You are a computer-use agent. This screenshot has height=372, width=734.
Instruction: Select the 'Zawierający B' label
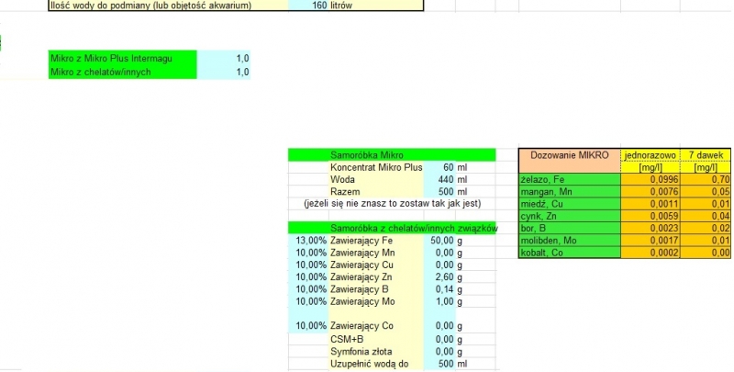(x=376, y=289)
